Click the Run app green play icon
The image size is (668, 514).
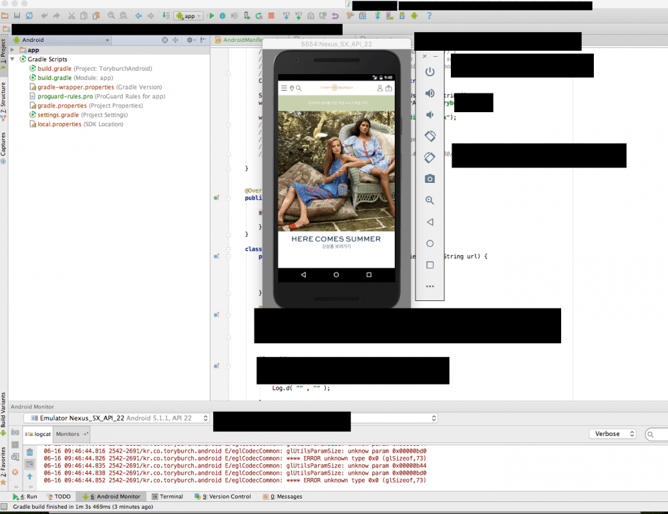[x=211, y=15]
